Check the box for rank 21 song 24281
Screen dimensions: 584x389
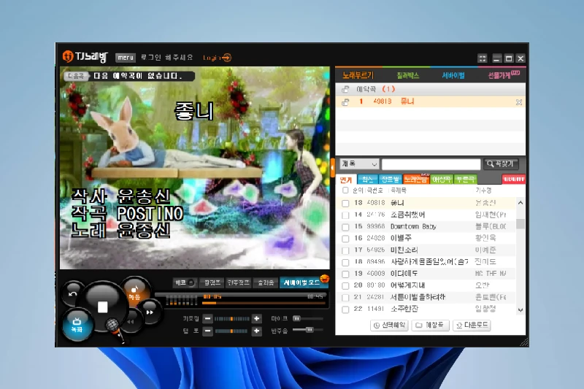345,298
